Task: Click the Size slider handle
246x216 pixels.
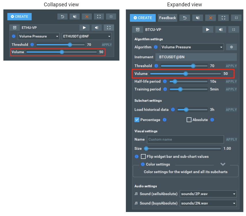Action: click(146, 149)
